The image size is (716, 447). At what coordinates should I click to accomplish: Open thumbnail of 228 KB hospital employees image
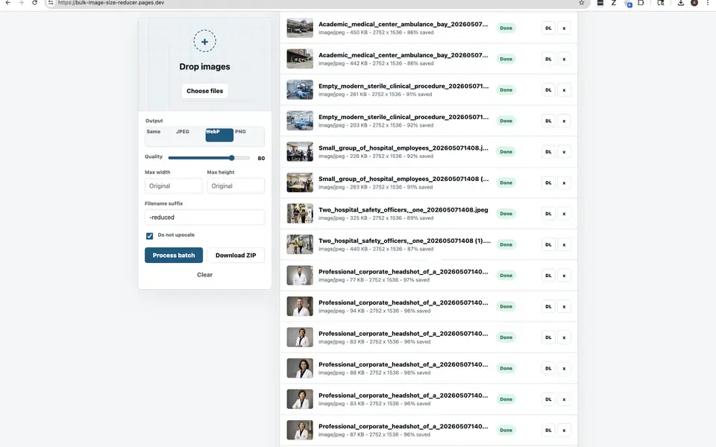coord(300,152)
